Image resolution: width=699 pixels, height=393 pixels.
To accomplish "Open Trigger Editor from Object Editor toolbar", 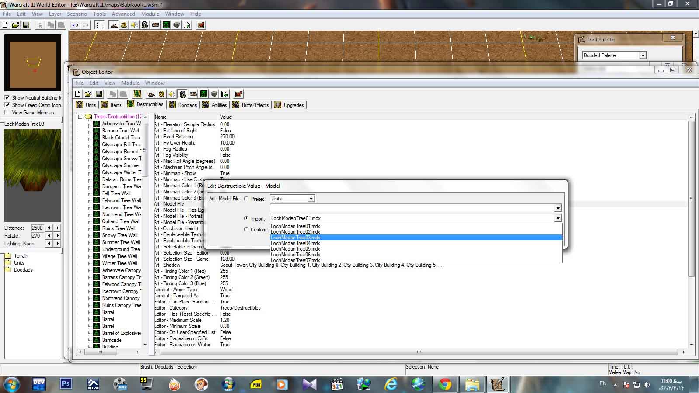I will (x=162, y=94).
